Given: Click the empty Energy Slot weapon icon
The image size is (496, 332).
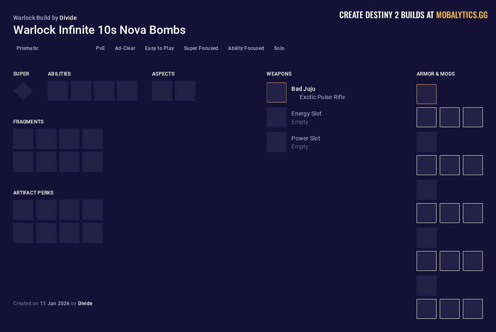Looking at the screenshot, I should click(x=277, y=117).
